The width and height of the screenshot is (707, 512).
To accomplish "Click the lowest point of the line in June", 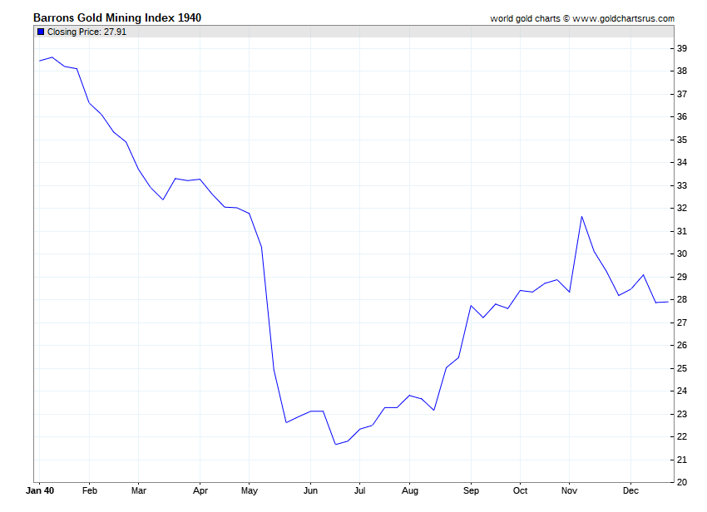I will pyautogui.click(x=335, y=445).
